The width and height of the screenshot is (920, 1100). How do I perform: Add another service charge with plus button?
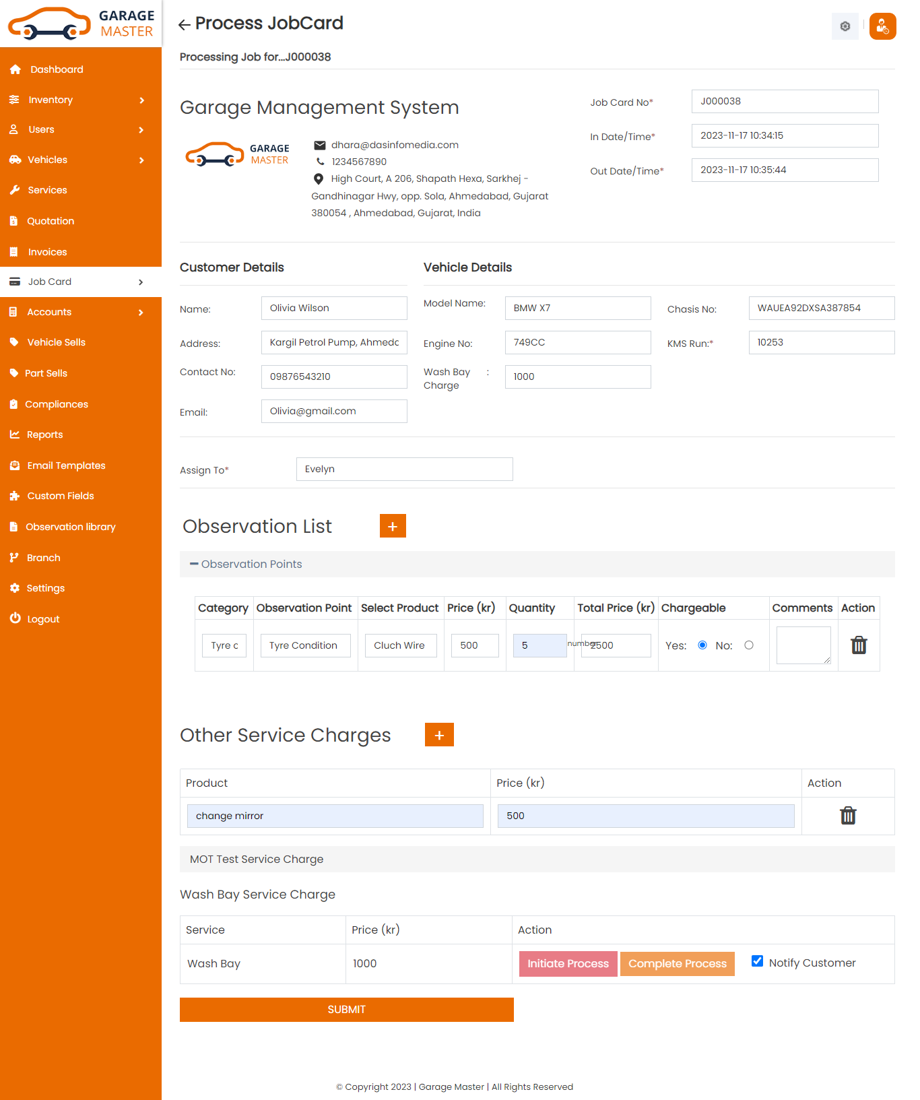coord(439,735)
